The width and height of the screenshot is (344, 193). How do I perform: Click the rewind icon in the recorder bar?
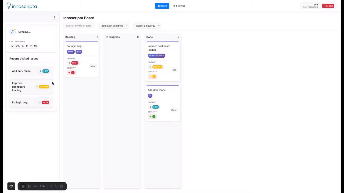coord(35,186)
